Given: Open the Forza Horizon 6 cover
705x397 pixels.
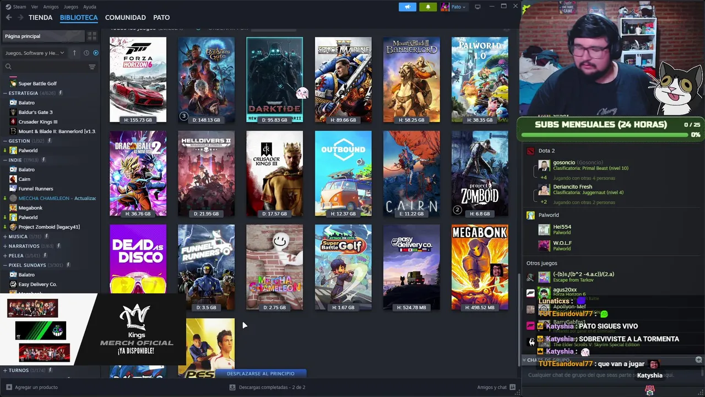Looking at the screenshot, I should 138,79.
